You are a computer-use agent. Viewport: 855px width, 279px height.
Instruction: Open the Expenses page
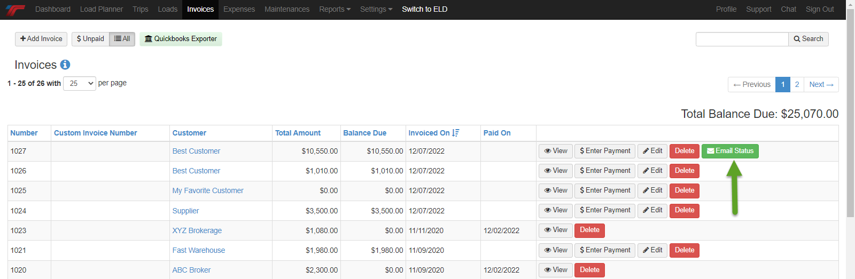(239, 9)
